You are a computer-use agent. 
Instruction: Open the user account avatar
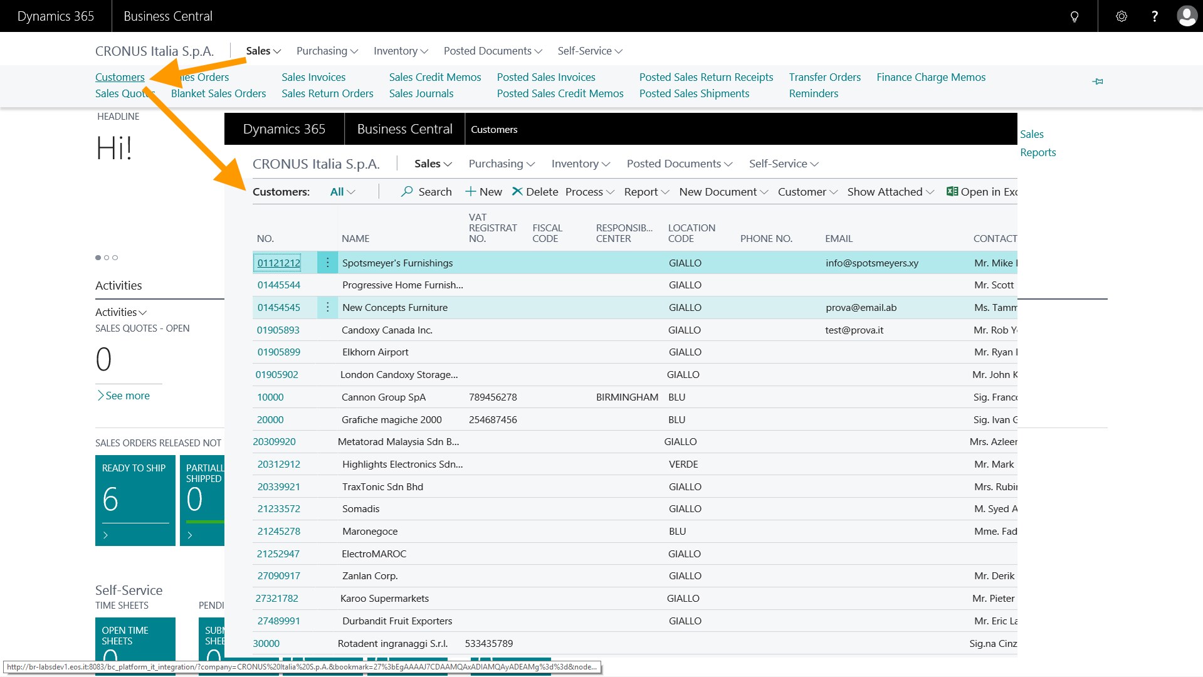1187,16
